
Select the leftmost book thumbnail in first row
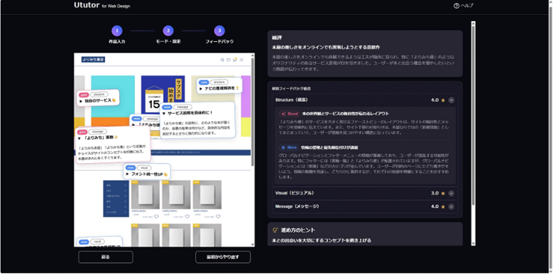point(146,195)
